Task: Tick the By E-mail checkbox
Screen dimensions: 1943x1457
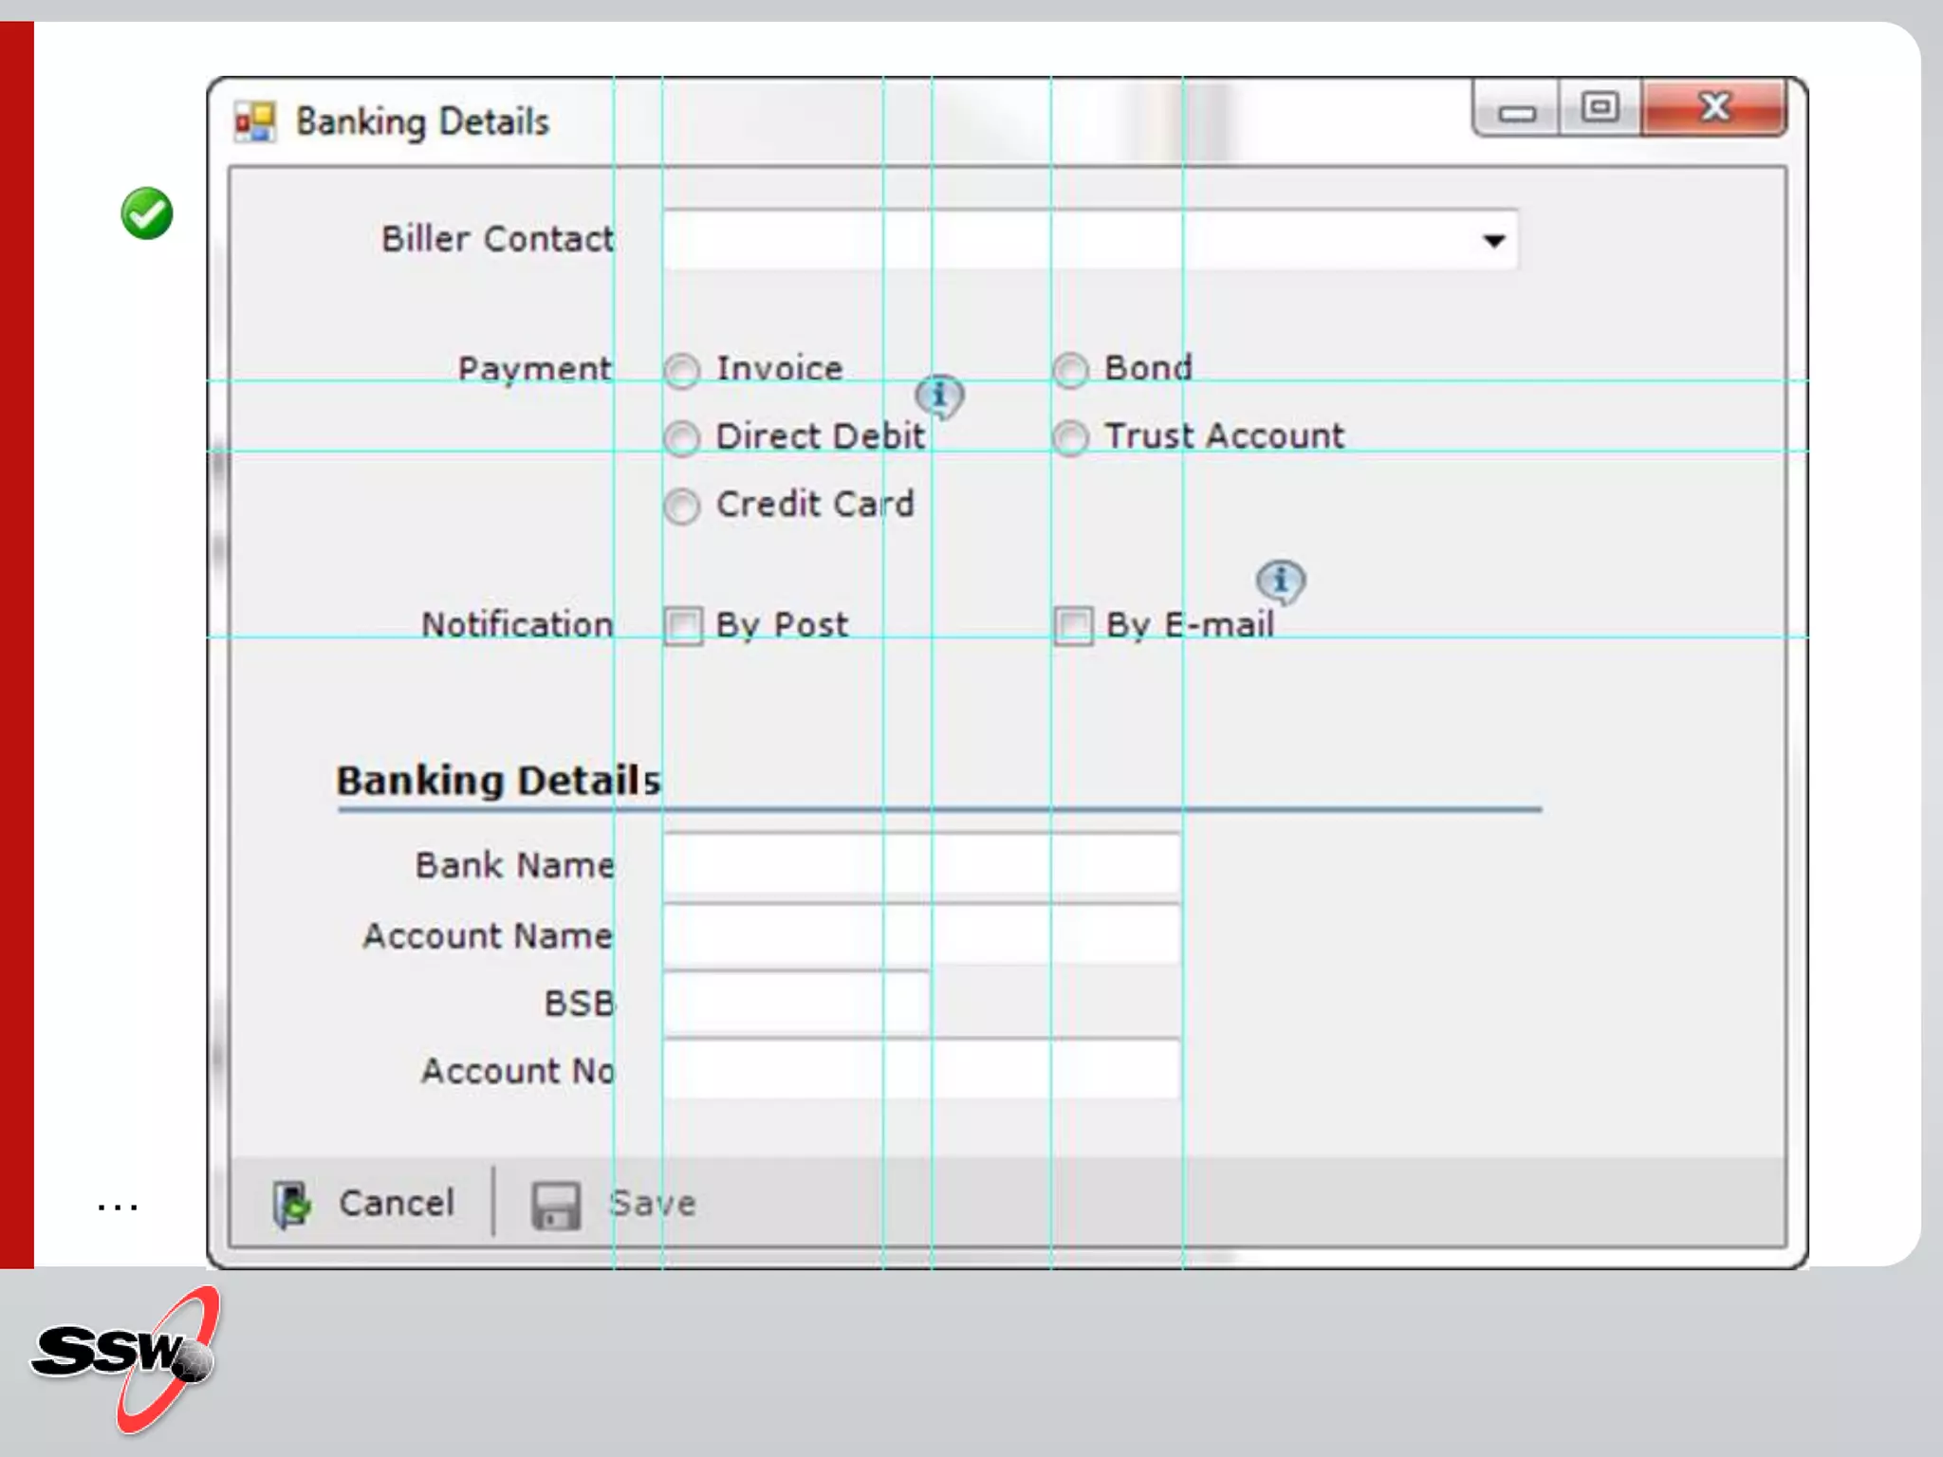Action: tap(1073, 626)
